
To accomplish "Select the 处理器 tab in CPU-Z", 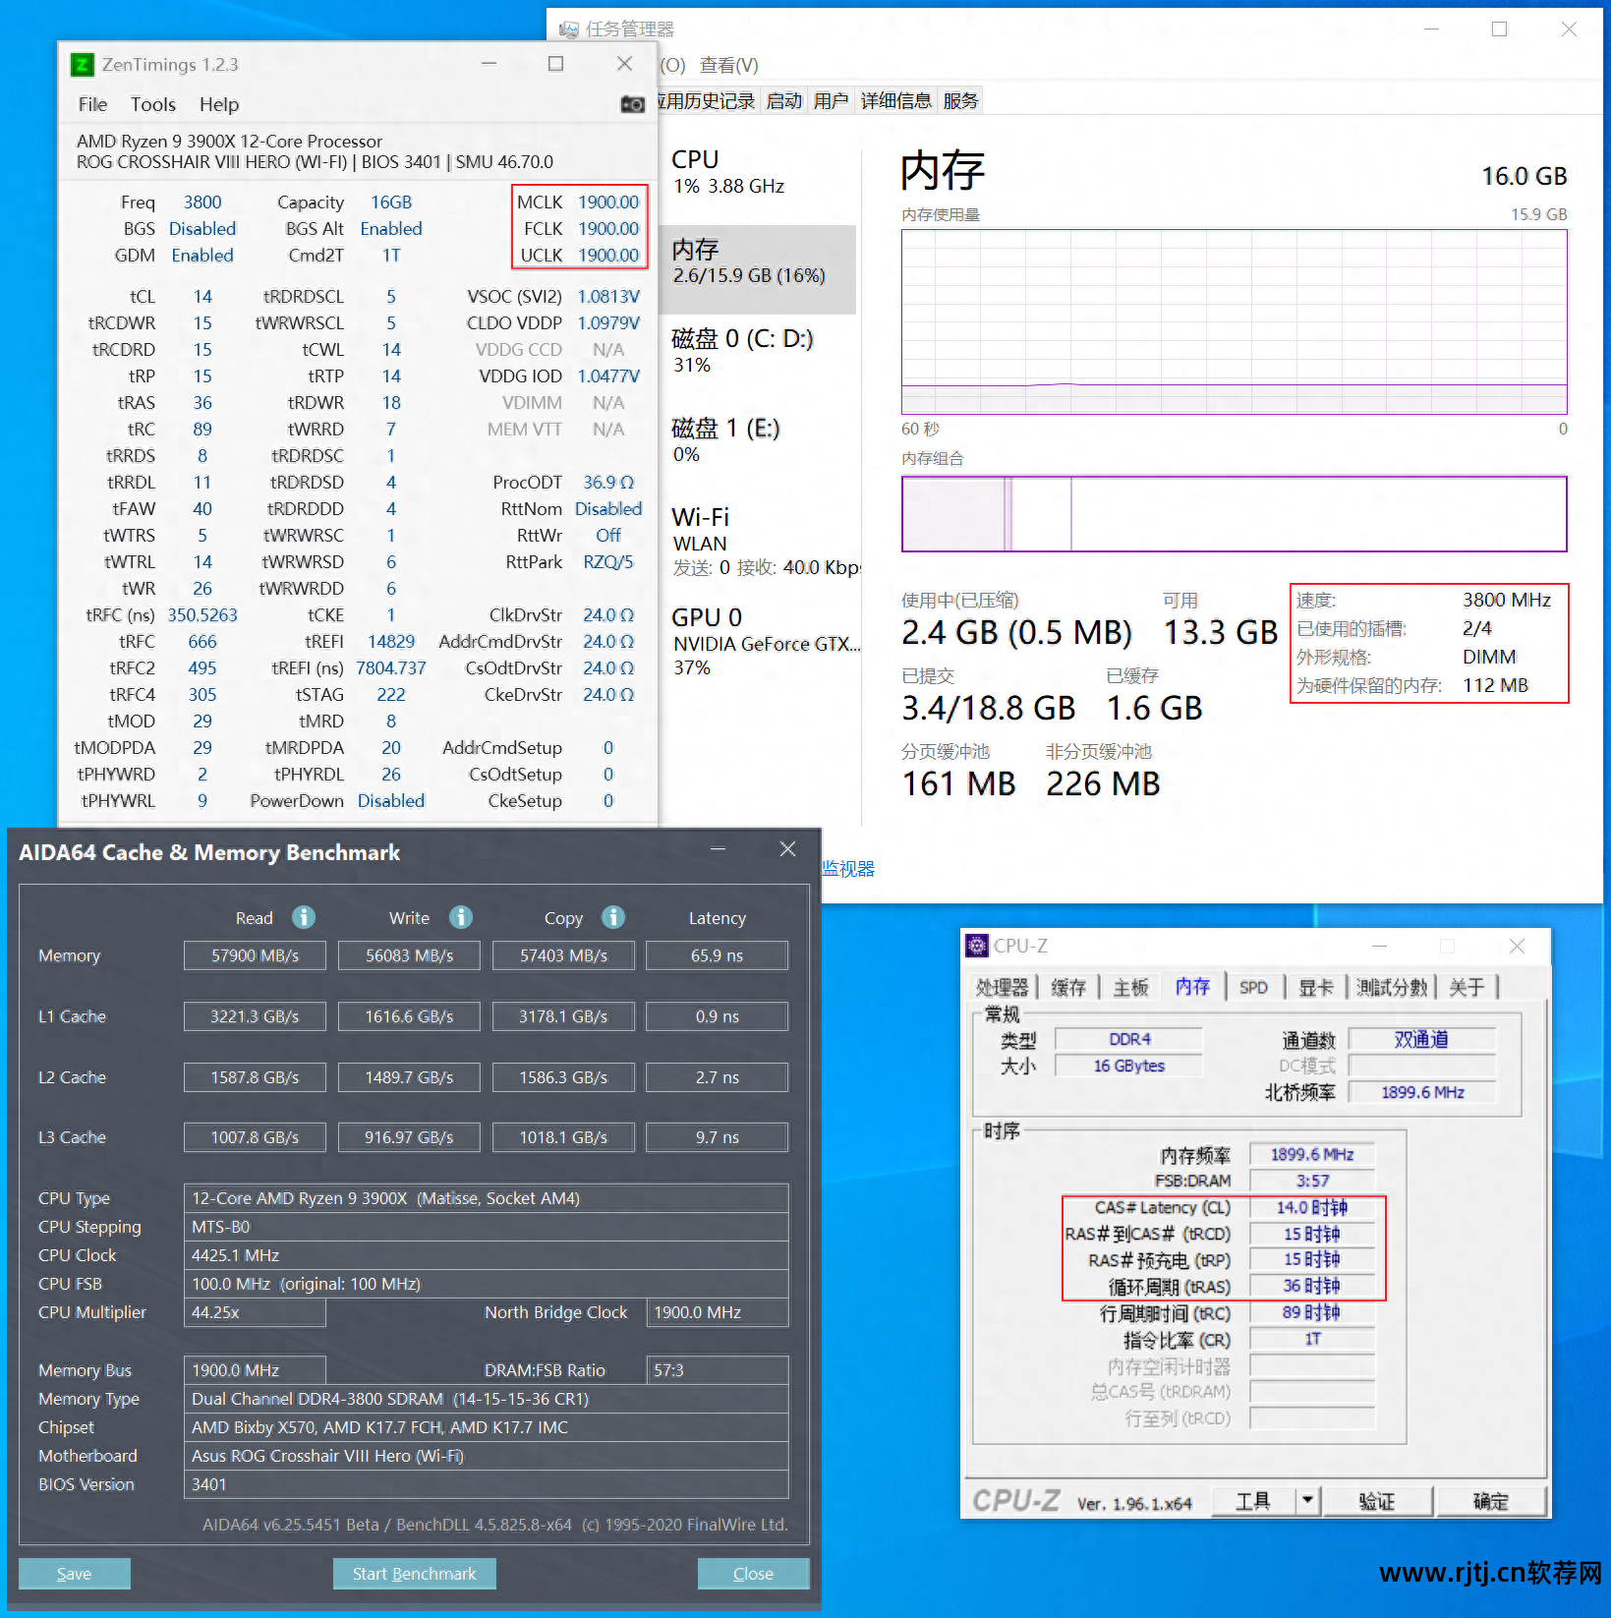I will tap(1002, 987).
